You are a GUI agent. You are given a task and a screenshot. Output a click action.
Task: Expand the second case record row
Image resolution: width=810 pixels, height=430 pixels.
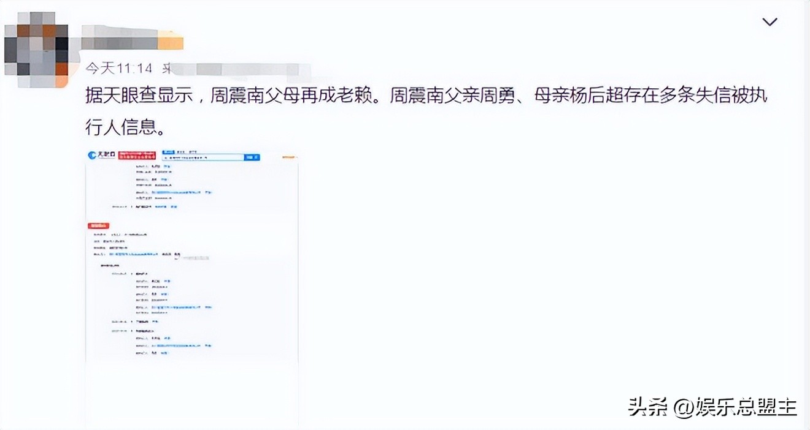coord(131,321)
